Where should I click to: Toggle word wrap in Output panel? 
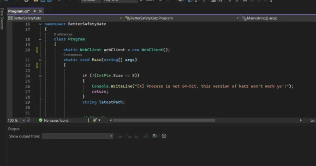click(155, 136)
